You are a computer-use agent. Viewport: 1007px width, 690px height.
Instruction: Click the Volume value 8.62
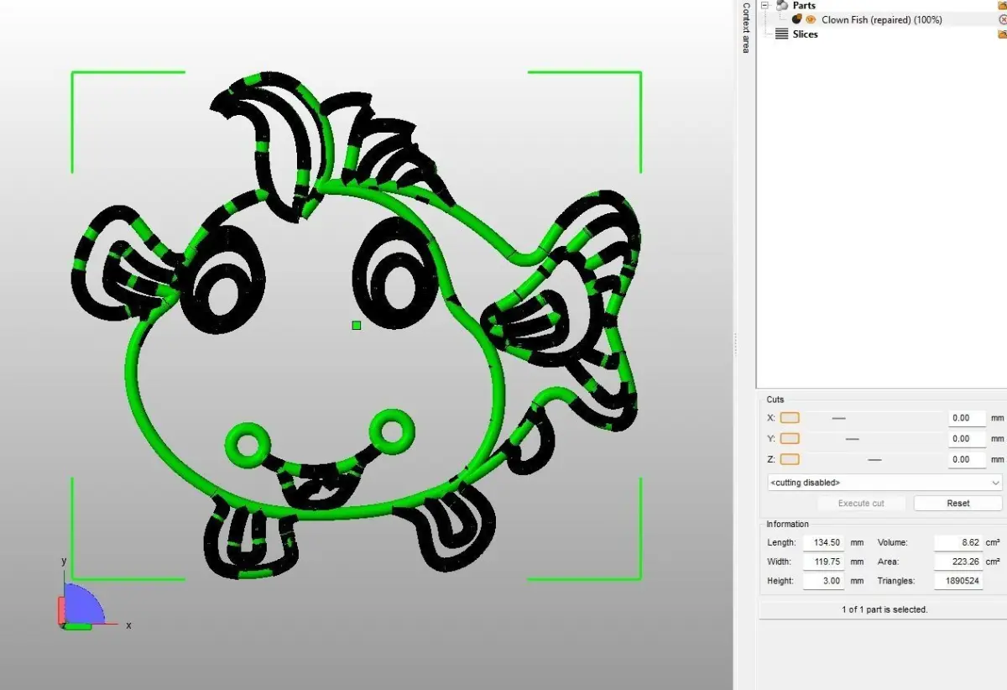[957, 543]
